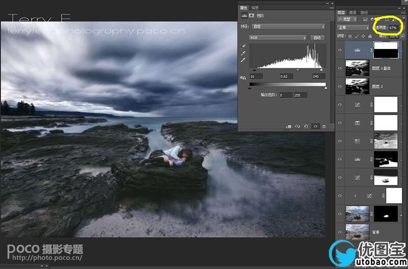Click the mask icon in Properties header
This screenshot has width=408, height=269.
pos(251,15)
